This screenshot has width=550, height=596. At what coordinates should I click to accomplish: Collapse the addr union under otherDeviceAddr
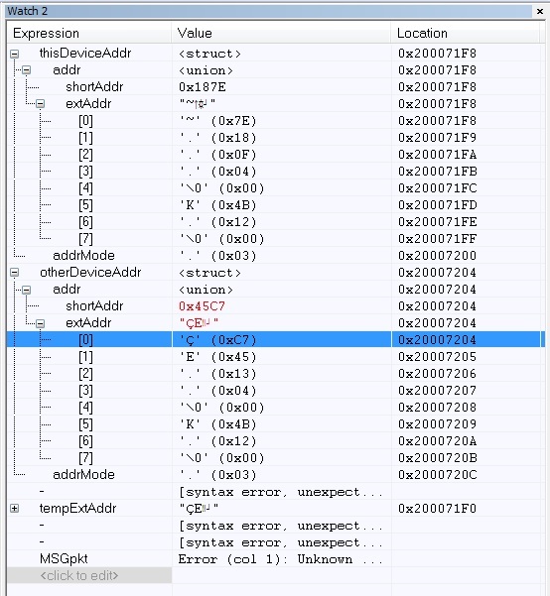click(x=26, y=290)
